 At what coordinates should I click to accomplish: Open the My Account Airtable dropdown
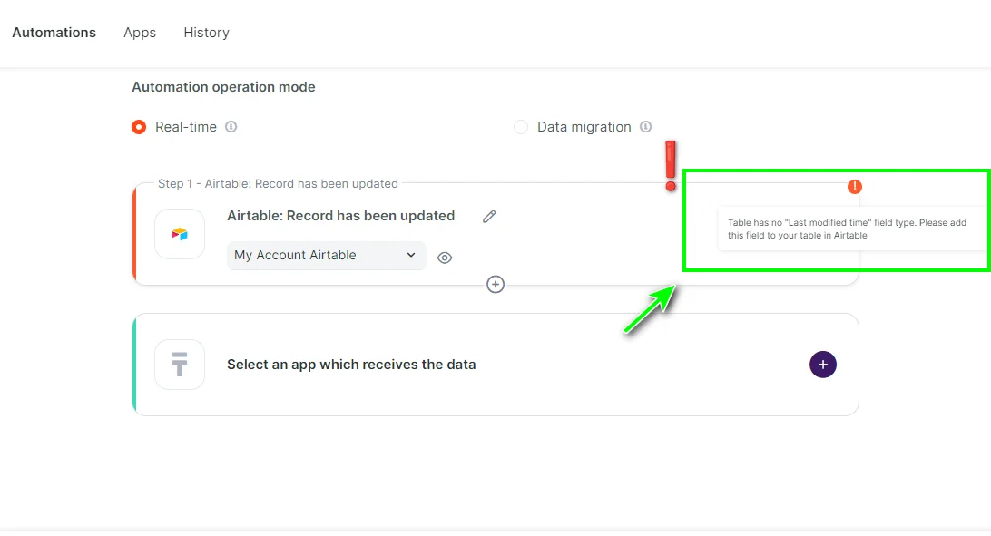(326, 256)
